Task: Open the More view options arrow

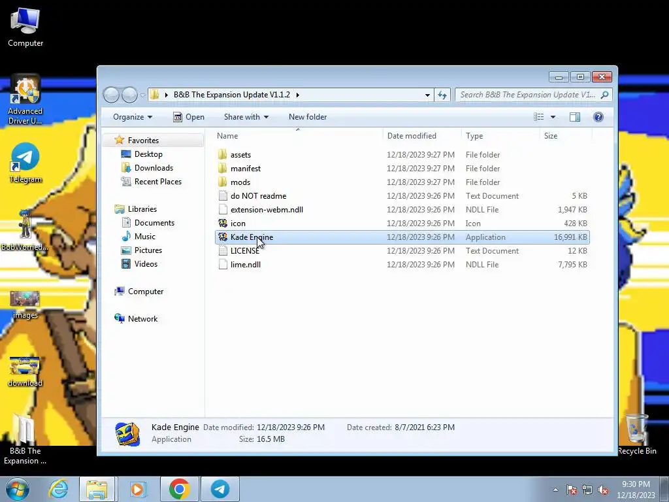Action: tap(553, 117)
